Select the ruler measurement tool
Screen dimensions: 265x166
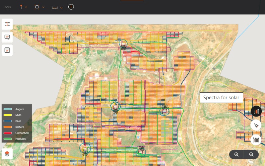pos(55,8)
